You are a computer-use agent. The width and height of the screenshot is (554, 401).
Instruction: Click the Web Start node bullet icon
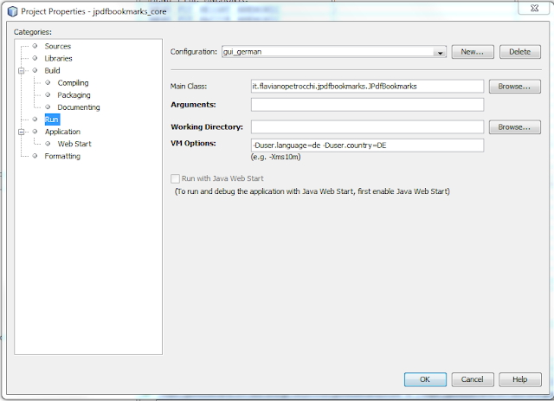point(48,144)
